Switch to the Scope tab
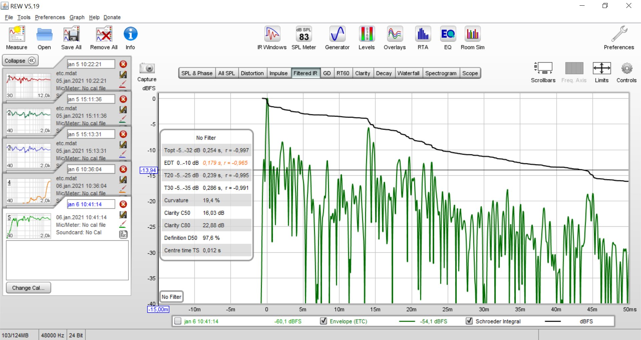This screenshot has height=340, width=641. point(470,73)
